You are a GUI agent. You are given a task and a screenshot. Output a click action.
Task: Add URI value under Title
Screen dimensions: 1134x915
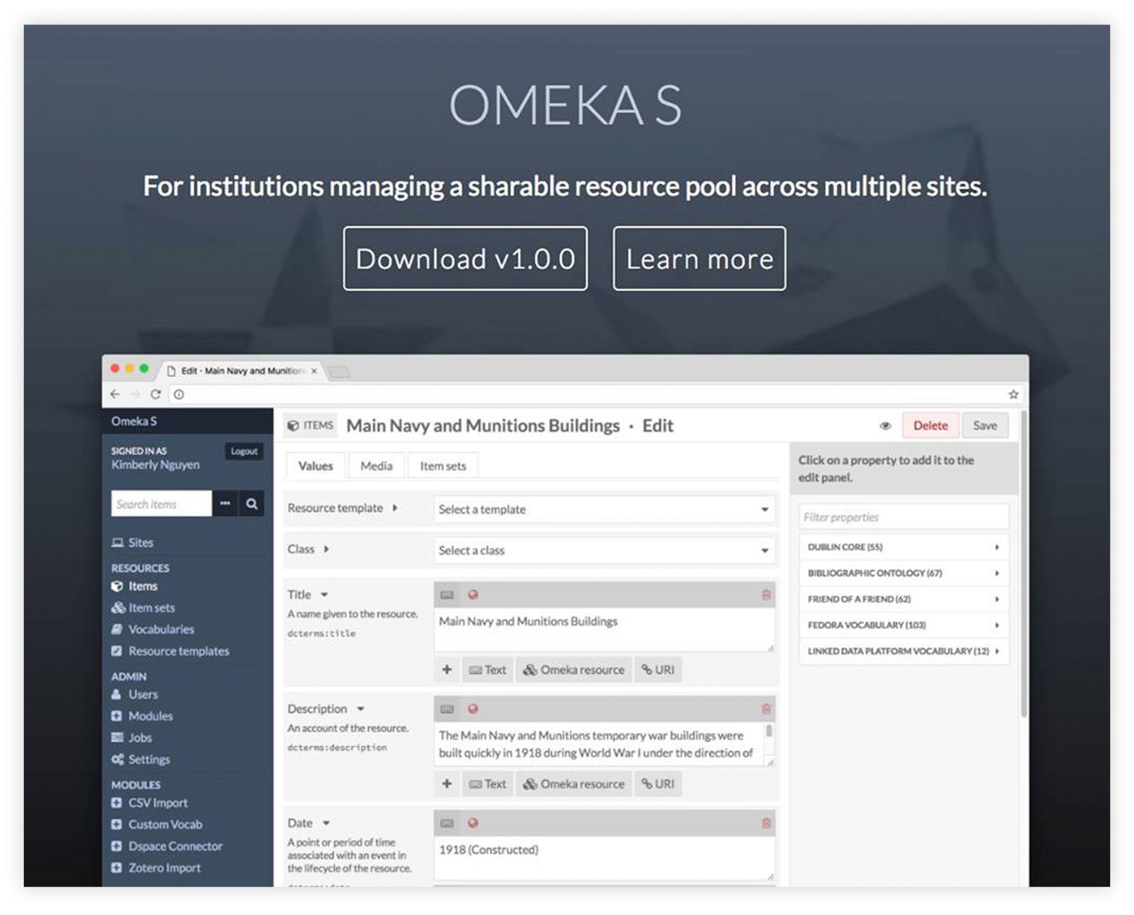[x=657, y=669]
